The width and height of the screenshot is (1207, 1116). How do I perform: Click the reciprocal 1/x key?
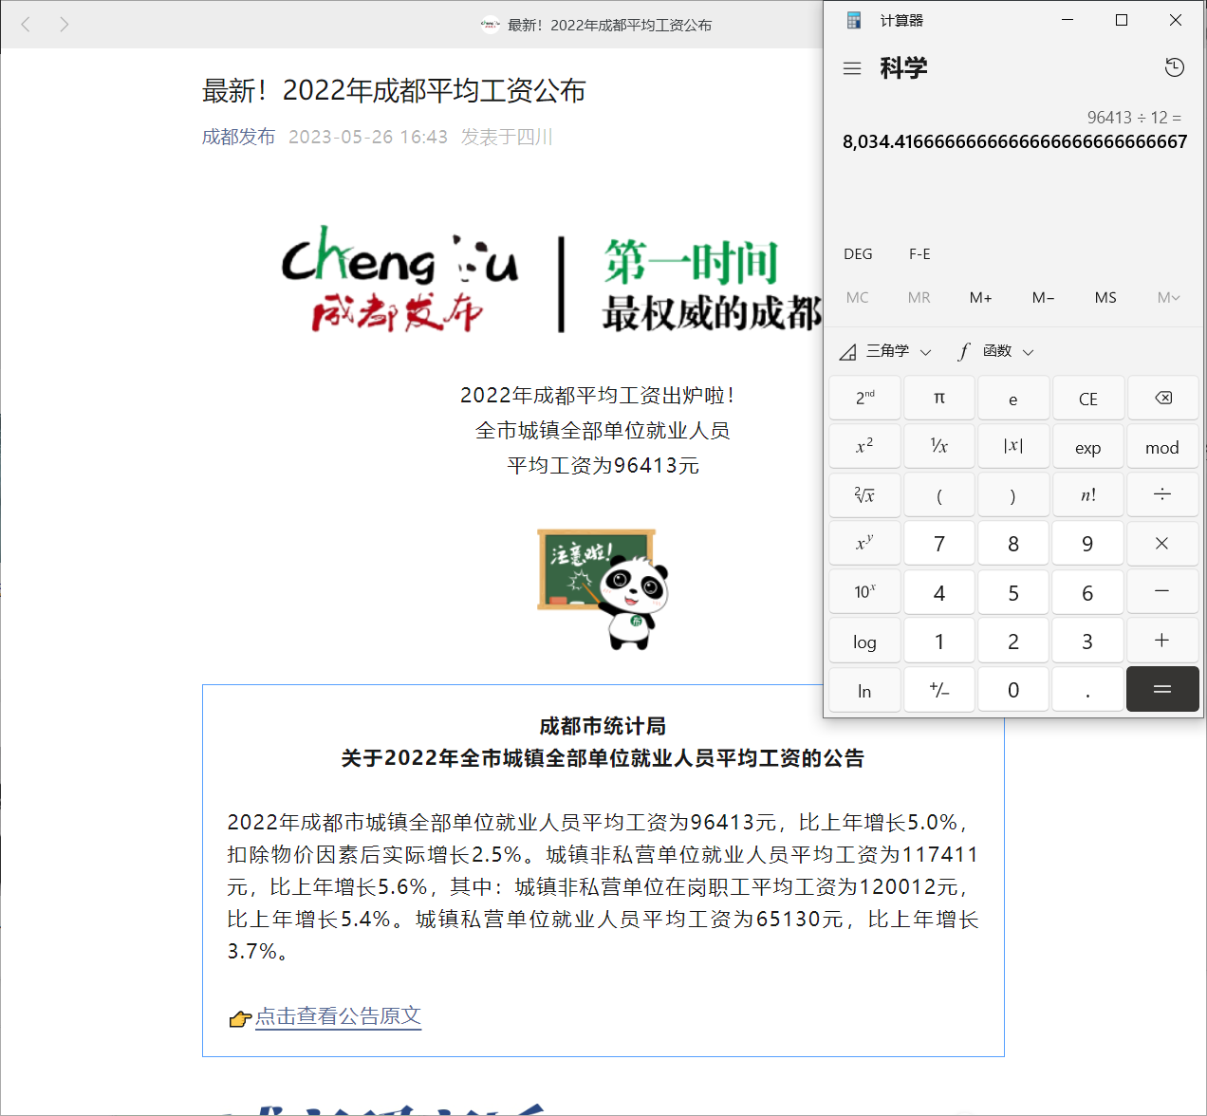[939, 447]
